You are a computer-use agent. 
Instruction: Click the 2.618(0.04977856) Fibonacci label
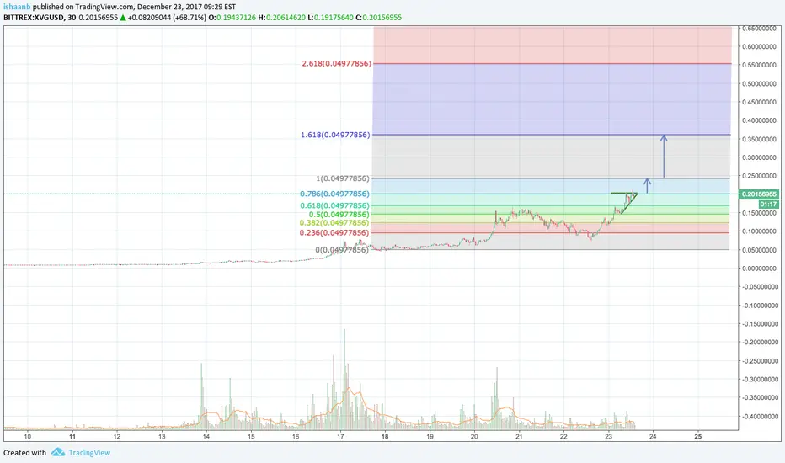pos(336,64)
